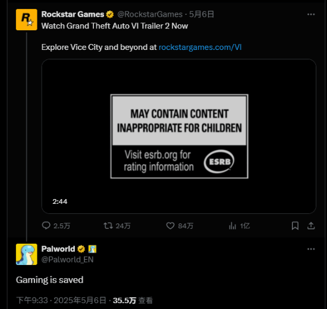The width and height of the screenshot is (327, 309).
Task: Click the Rockstar Games display name
Action: point(73,14)
